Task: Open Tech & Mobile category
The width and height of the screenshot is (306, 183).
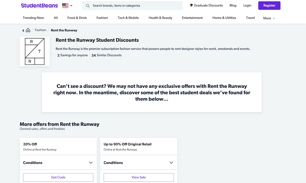Action: pos(128,18)
